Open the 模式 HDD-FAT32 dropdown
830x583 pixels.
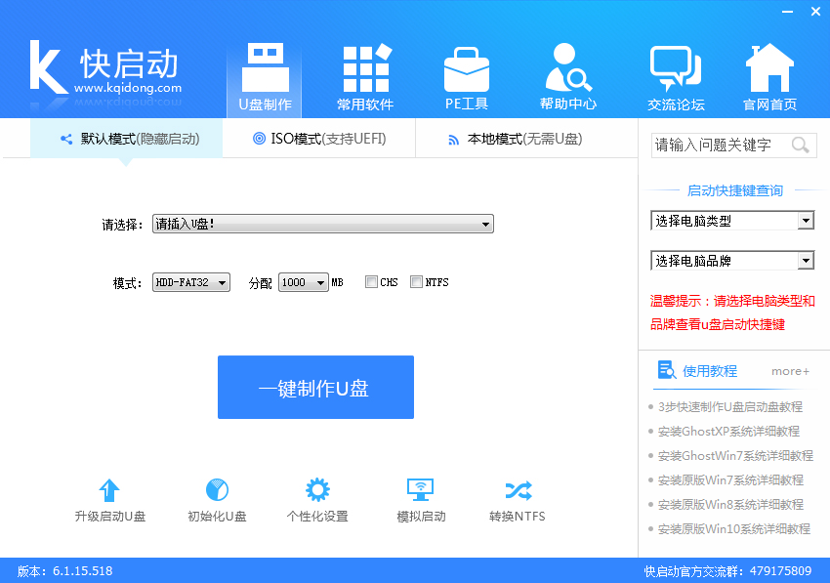[x=190, y=281]
